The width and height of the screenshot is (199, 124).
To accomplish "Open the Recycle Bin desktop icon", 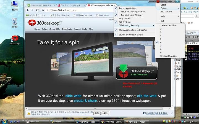I will 15,23.
